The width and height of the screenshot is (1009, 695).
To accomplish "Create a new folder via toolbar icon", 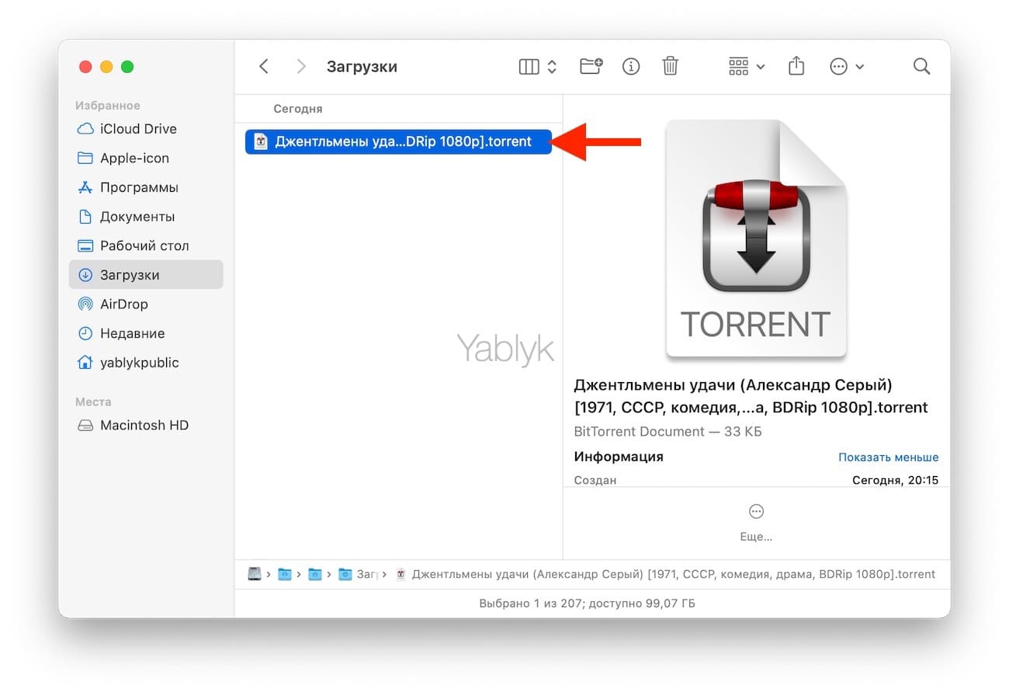I will (x=591, y=67).
